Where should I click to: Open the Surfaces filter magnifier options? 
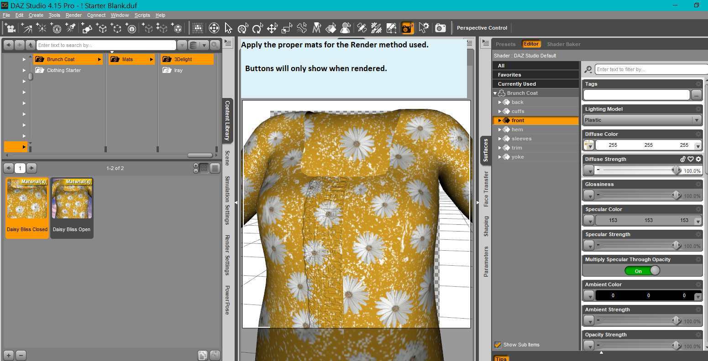click(x=588, y=69)
